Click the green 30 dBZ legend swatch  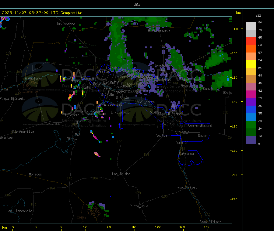(x=251, y=124)
